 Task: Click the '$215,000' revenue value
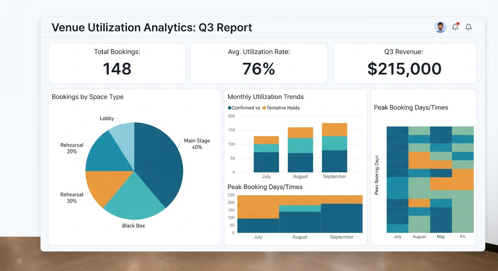pyautogui.click(x=404, y=69)
